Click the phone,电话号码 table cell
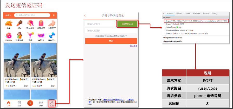Screen dimensions: 233x109 point(208,96)
